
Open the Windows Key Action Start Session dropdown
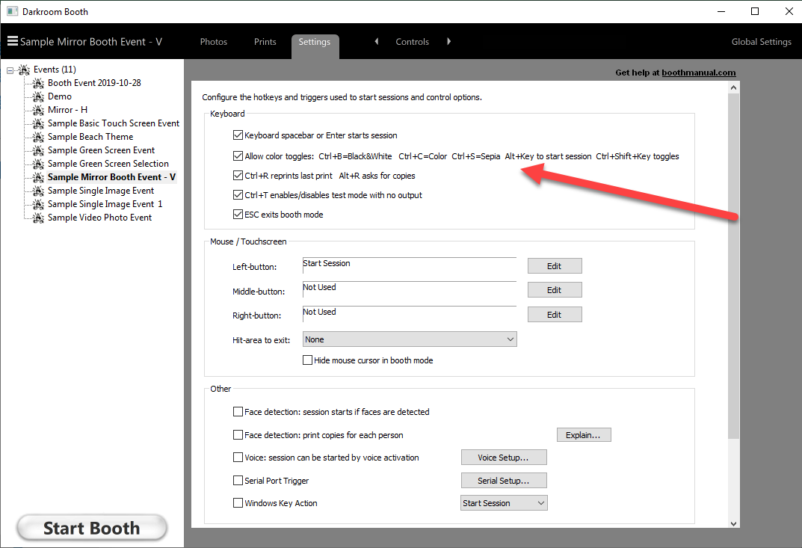click(504, 503)
